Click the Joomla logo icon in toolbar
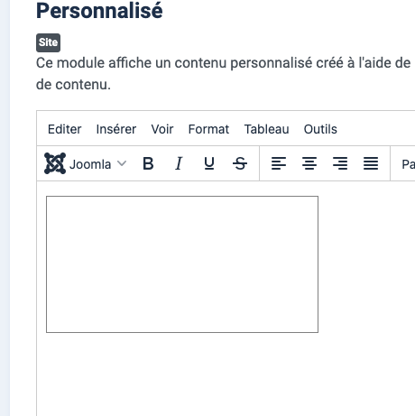 click(x=55, y=163)
